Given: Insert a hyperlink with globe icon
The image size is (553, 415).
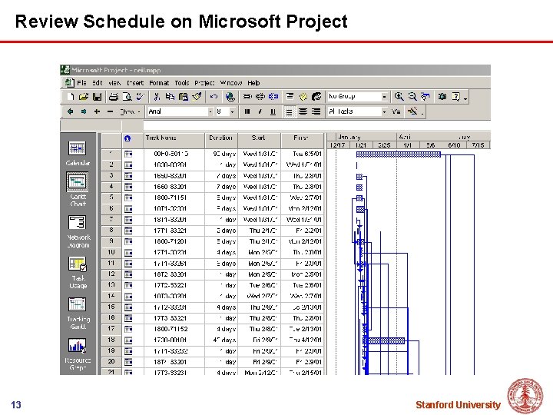Looking at the screenshot, I should pos(230,96).
